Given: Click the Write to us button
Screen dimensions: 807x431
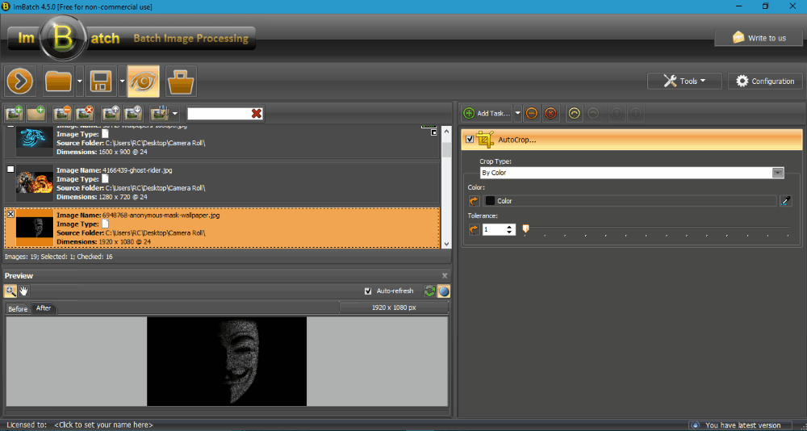Looking at the screenshot, I should 759,38.
